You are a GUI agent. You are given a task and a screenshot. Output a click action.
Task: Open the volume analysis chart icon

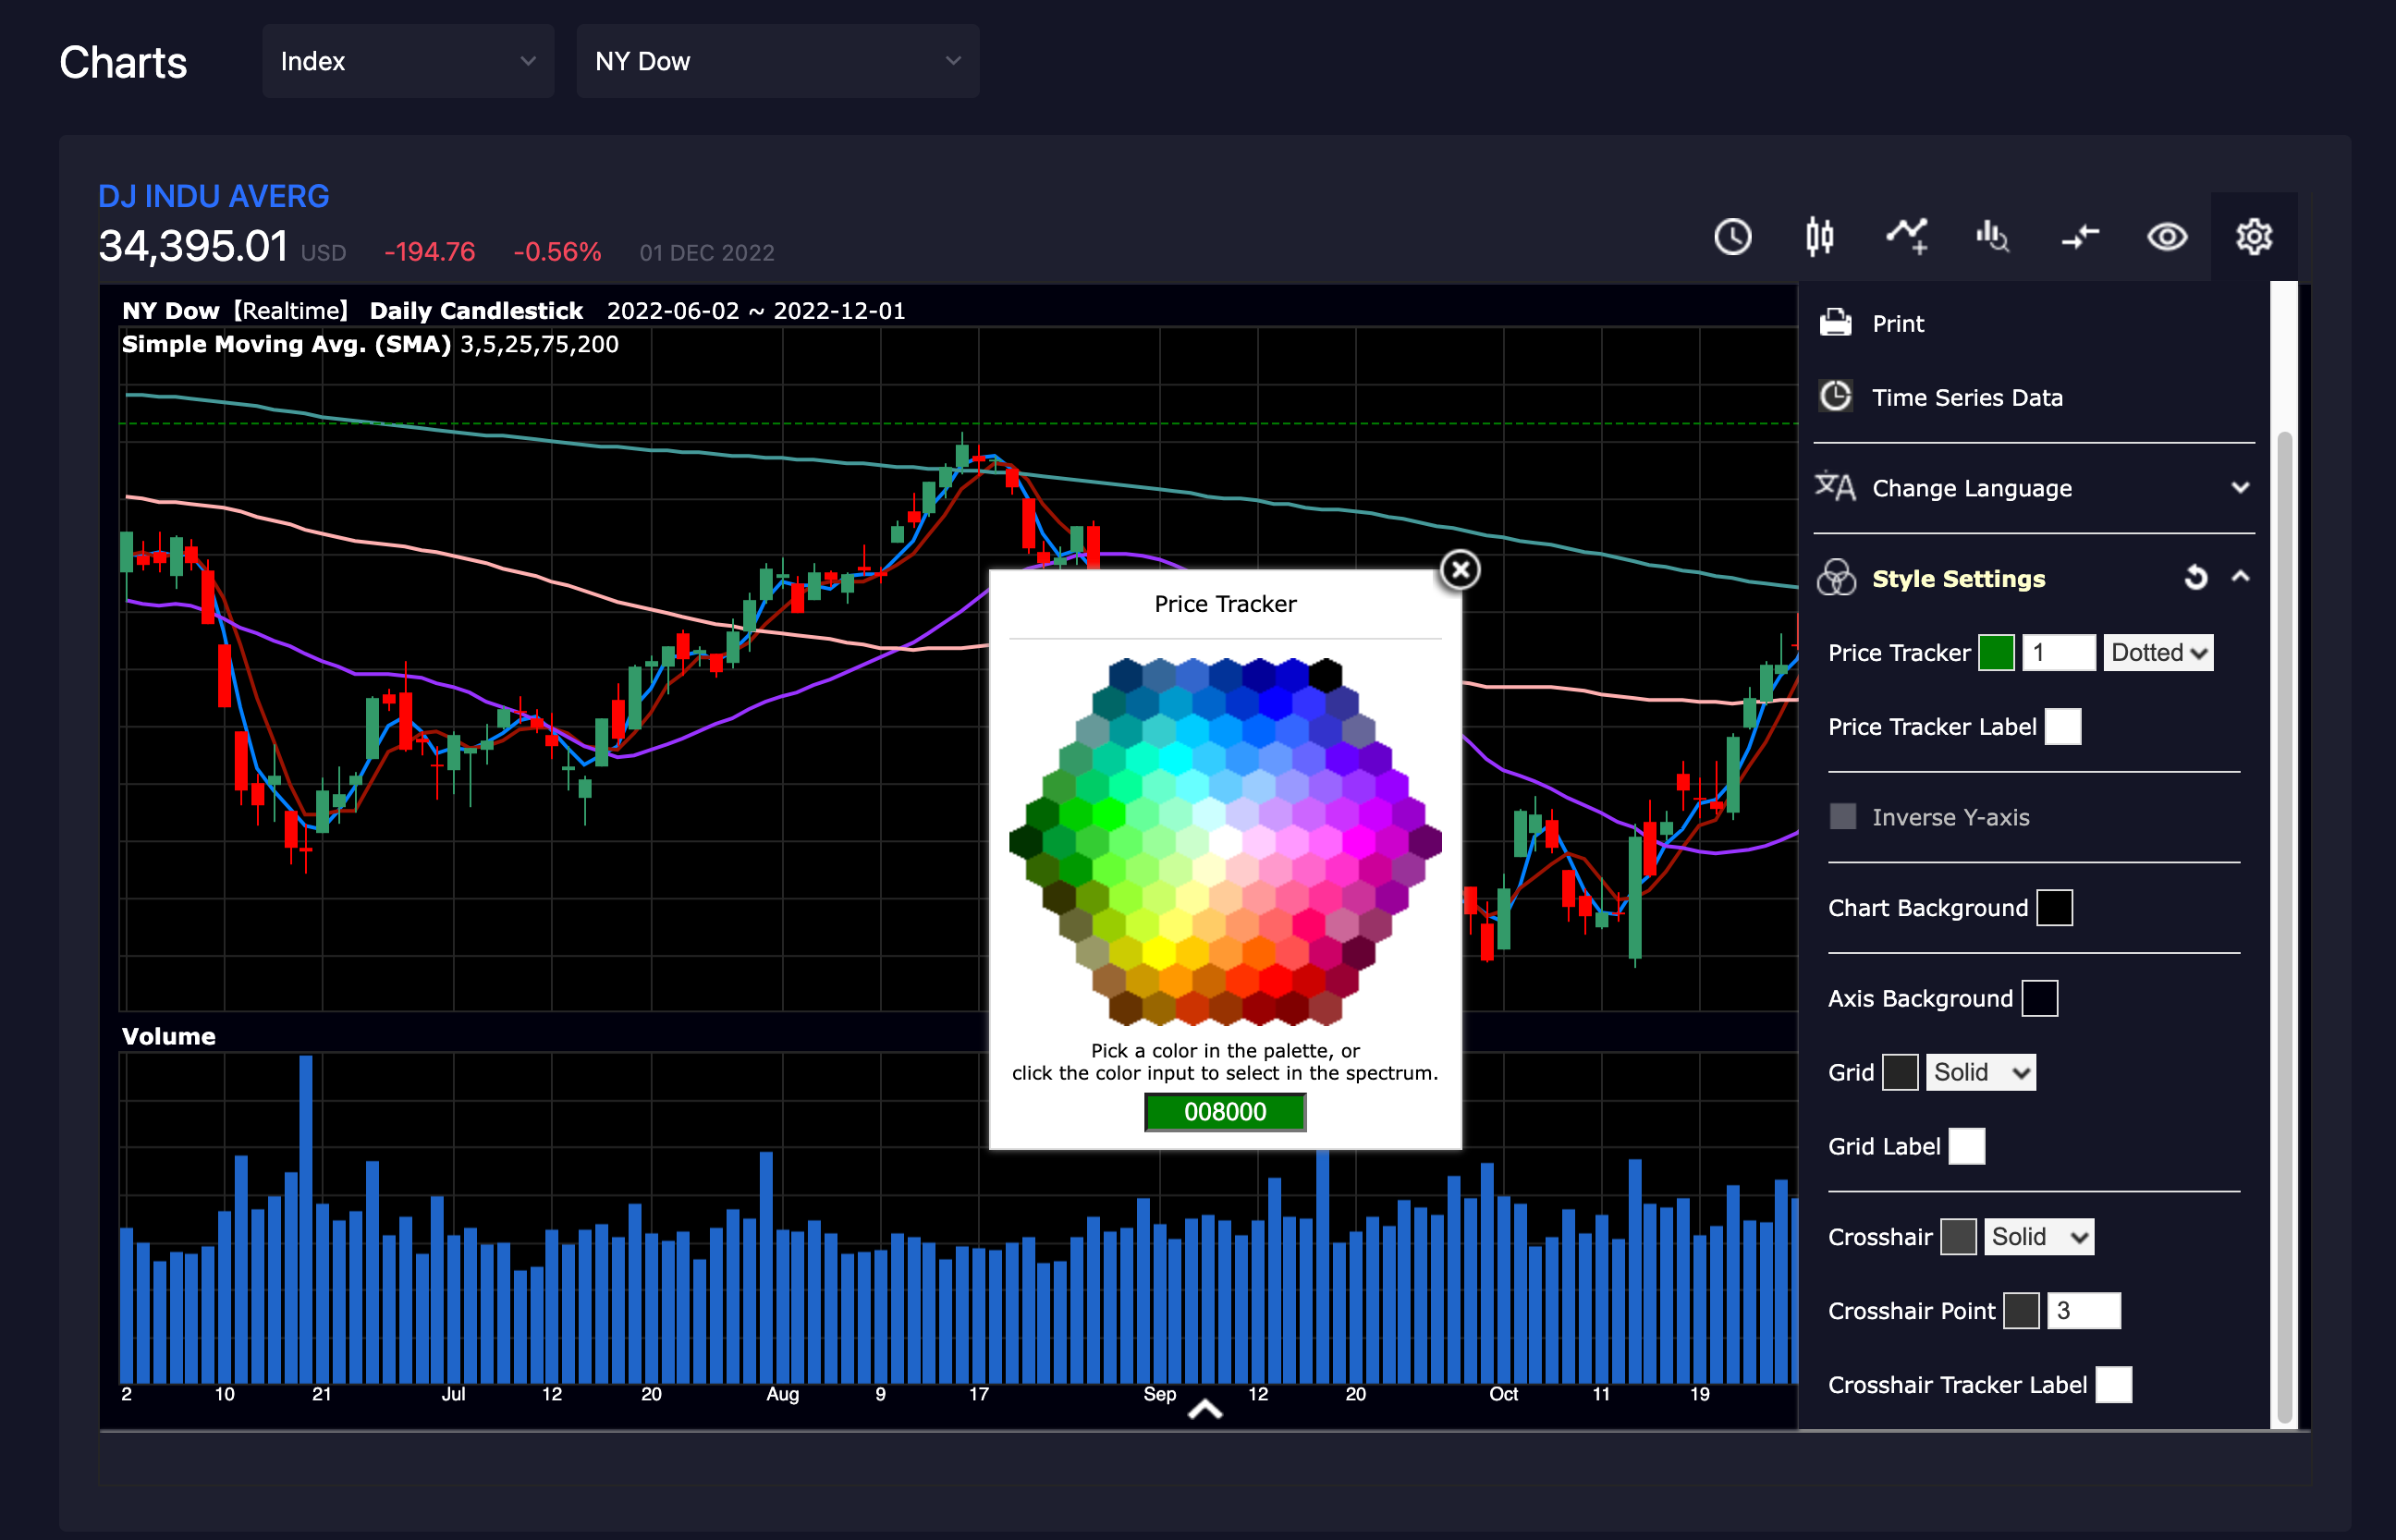(1993, 237)
